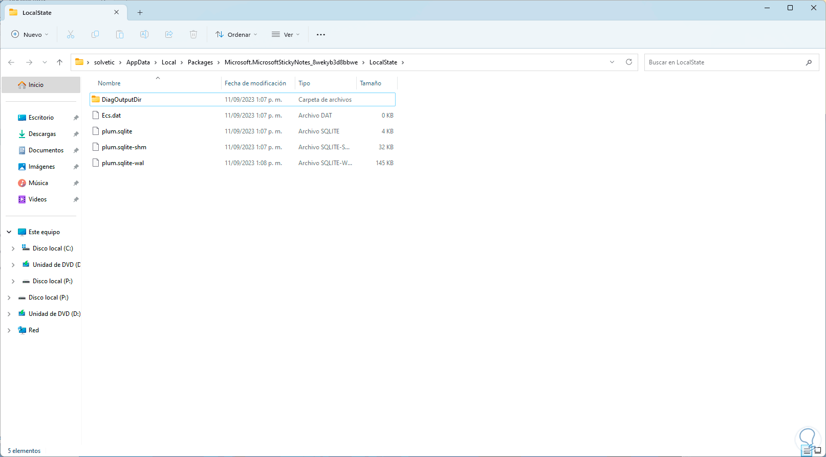Click the '11/09/2023 1:08 p. m.' date cell

tap(253, 163)
